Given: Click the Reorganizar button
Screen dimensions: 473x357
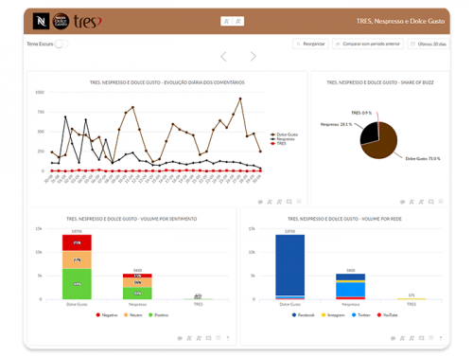Looking at the screenshot, I should 310,44.
